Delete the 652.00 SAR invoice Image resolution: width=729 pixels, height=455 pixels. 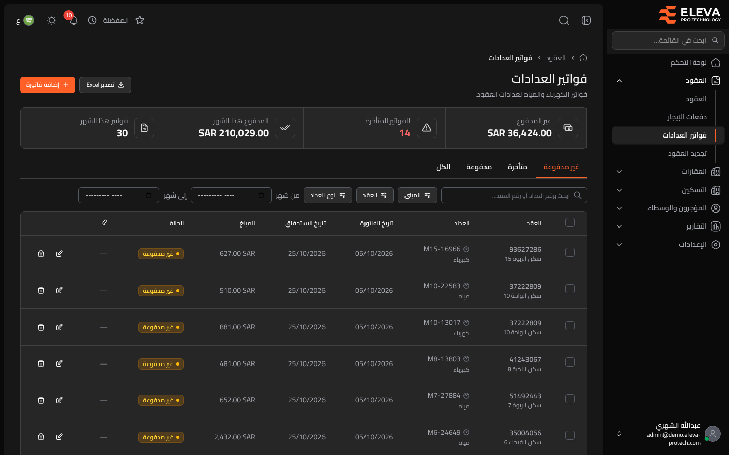coord(41,400)
